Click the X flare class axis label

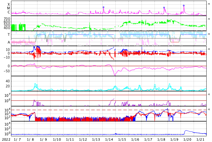[9, 5]
